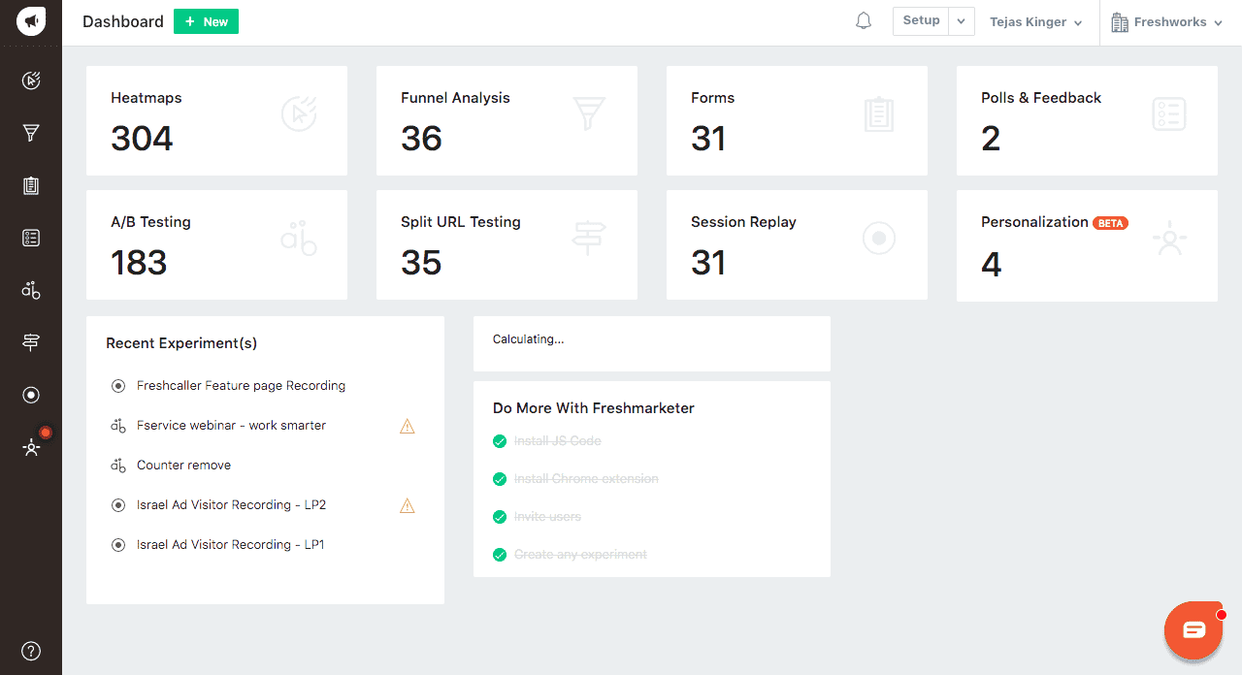Open Polls & Feedback sidebar icon
Viewport: 1242px width, 675px height.
[31, 238]
